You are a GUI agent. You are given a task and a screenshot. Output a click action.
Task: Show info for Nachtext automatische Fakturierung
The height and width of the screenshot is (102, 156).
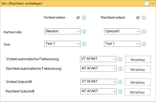click(x=120, y=69)
